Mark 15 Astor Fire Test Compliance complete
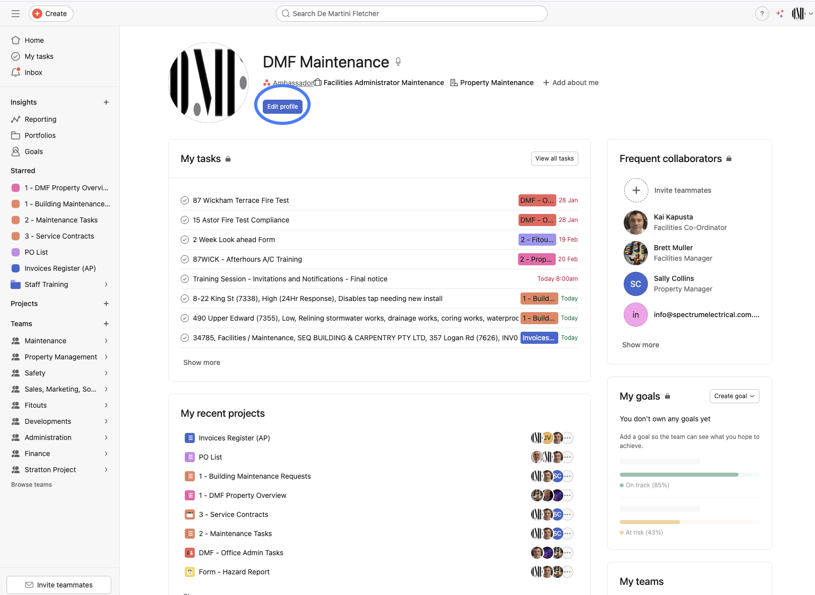 [185, 220]
